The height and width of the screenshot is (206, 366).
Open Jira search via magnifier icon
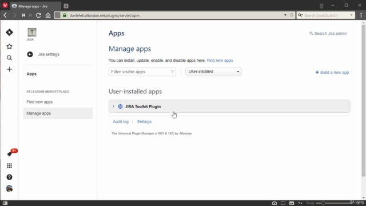(9, 58)
